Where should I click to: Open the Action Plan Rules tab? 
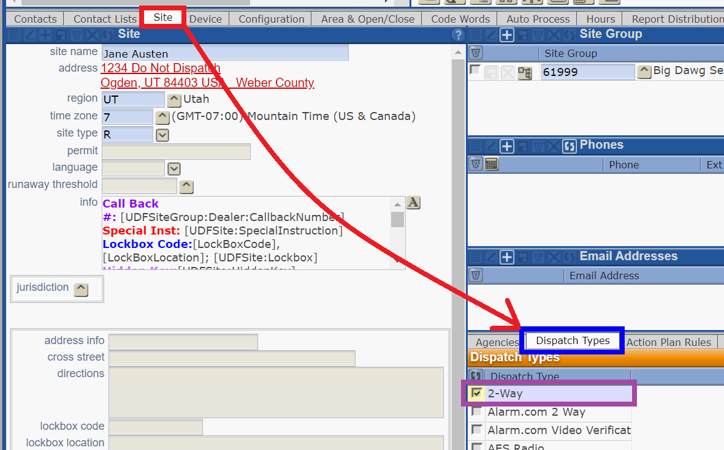click(x=668, y=342)
